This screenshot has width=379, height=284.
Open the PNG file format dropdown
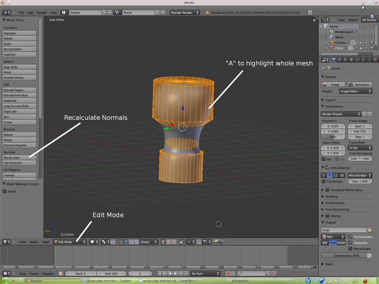coord(333,237)
